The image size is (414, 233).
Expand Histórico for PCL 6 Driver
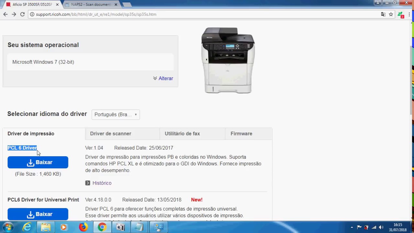pos(102,183)
